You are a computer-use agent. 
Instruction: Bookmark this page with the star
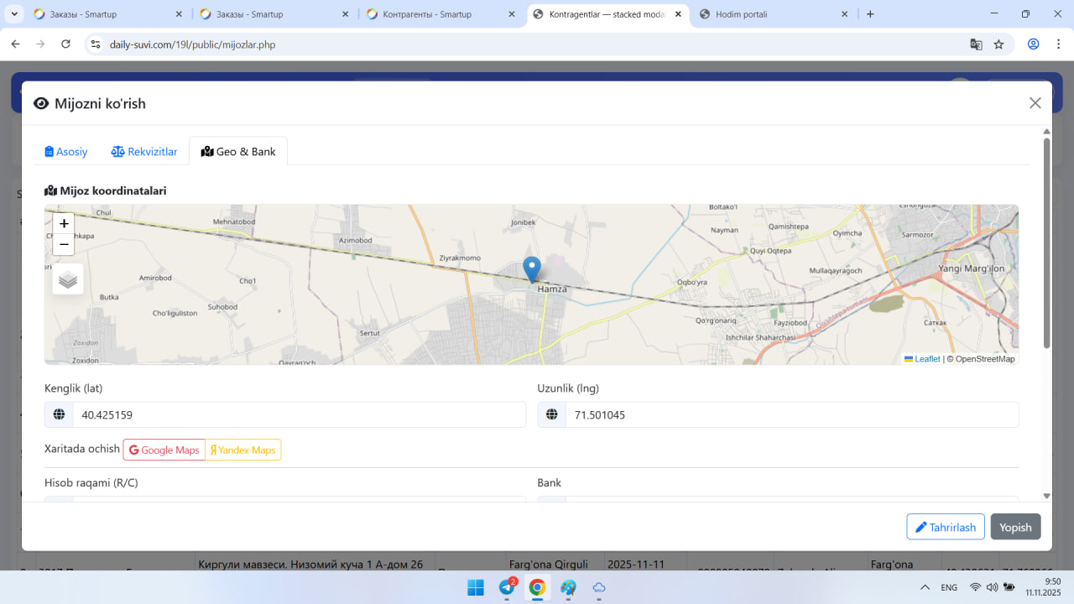click(x=998, y=44)
